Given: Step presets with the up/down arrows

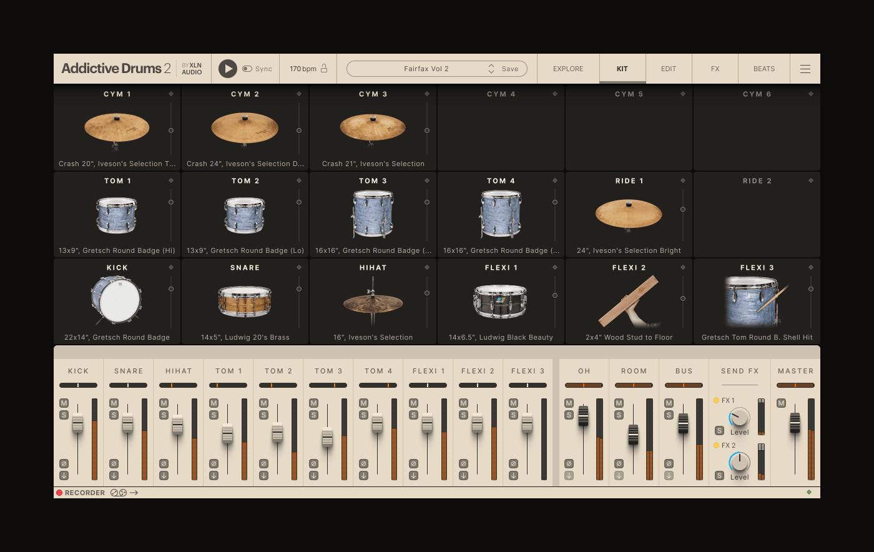Looking at the screenshot, I should [x=491, y=69].
